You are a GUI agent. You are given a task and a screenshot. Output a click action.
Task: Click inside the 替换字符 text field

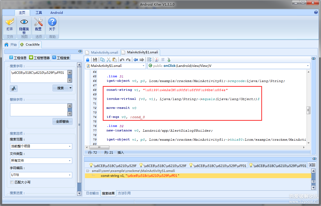click(x=38, y=110)
